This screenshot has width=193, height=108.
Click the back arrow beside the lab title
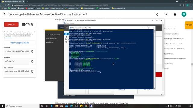(x=5, y=14)
